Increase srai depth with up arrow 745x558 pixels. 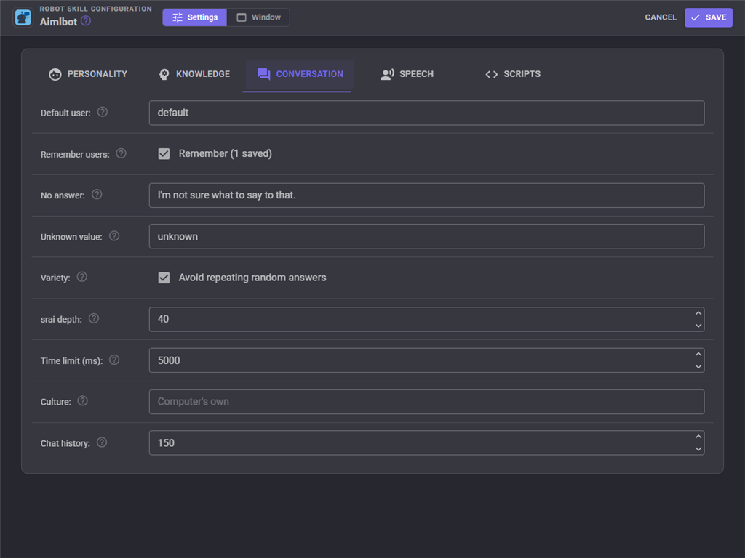698,313
